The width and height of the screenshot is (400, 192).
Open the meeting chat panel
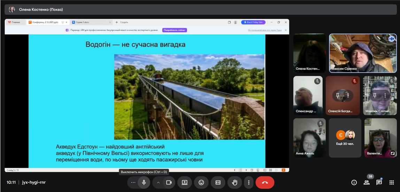coord(379,182)
